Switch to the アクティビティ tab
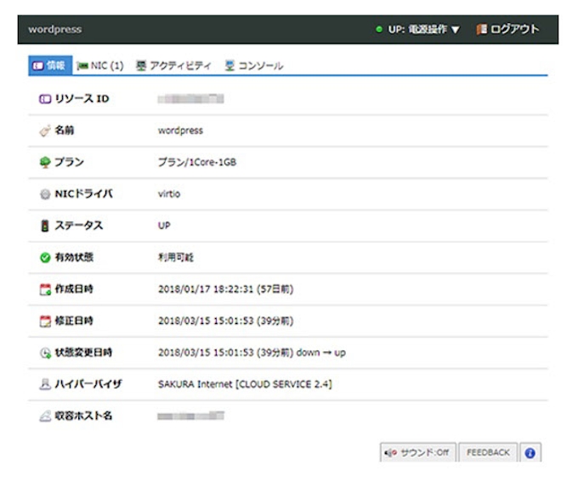 pyautogui.click(x=173, y=65)
